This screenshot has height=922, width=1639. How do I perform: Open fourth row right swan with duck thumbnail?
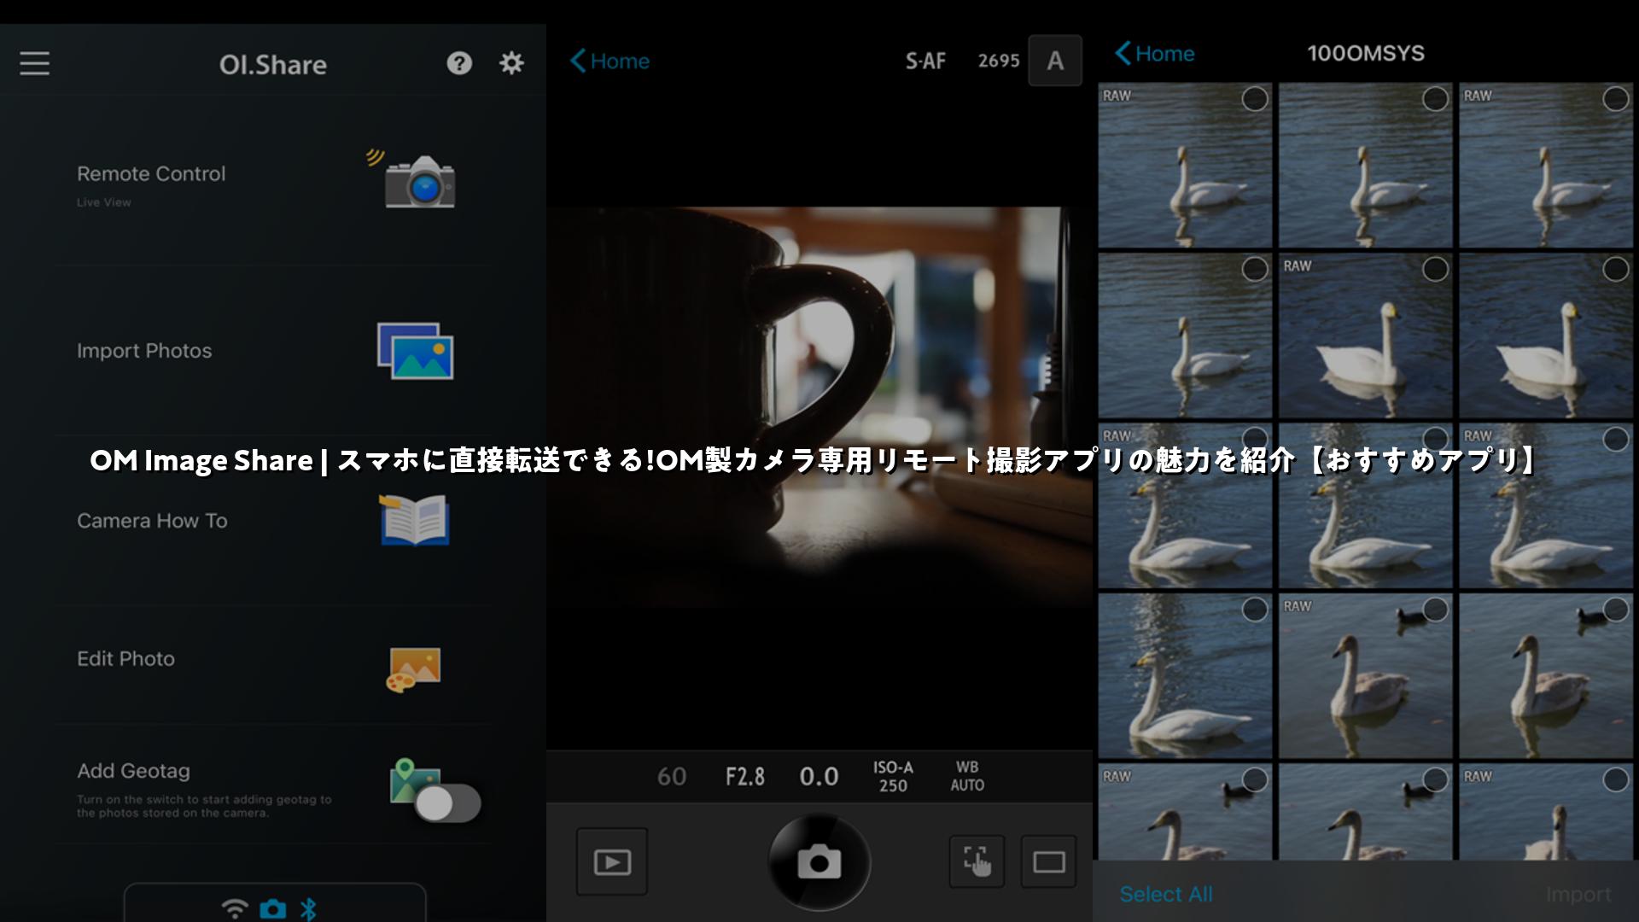tap(1546, 676)
